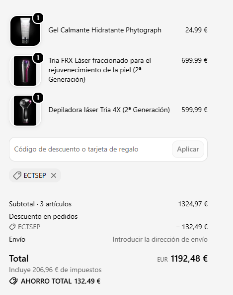Click the Introducir la dirección de envío text
Image resolution: width=233 pixels, height=295 pixels.
click(x=160, y=239)
